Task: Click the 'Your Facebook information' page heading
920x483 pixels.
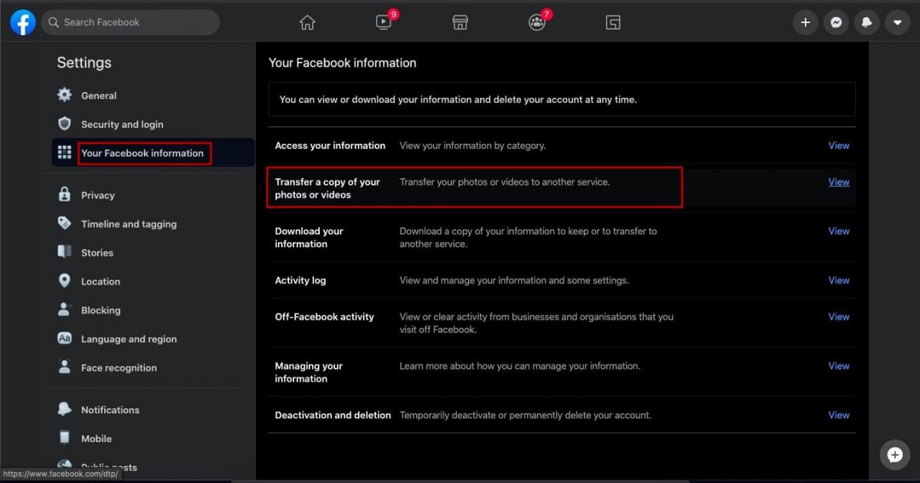Action: 342,63
